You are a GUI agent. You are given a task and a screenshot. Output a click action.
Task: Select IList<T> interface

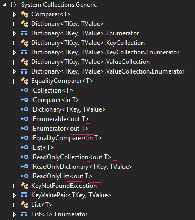tap(42, 148)
